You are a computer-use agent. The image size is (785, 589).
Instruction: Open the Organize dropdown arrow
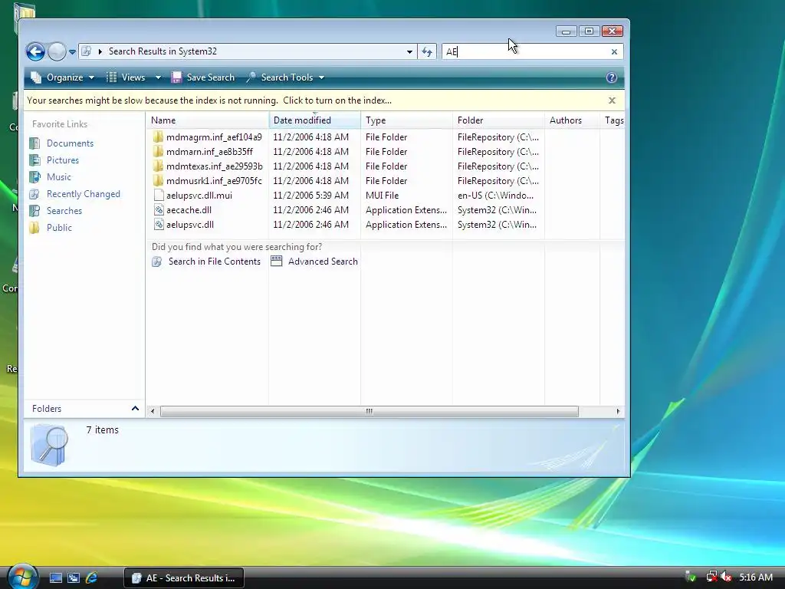[x=91, y=77]
